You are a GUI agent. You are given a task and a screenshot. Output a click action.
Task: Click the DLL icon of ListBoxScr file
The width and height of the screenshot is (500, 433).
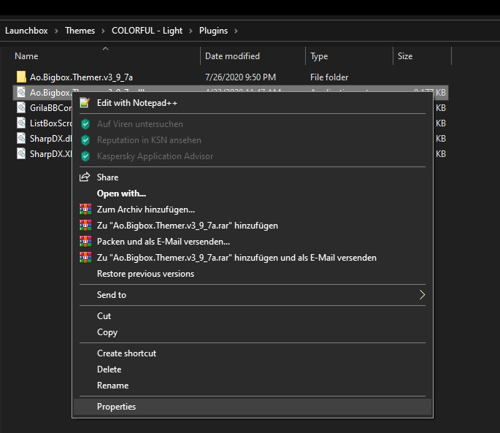(21, 123)
